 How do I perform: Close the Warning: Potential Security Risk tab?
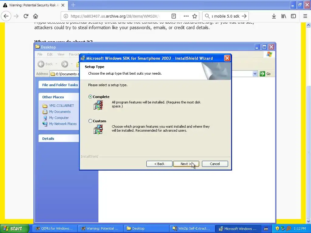point(63,5)
